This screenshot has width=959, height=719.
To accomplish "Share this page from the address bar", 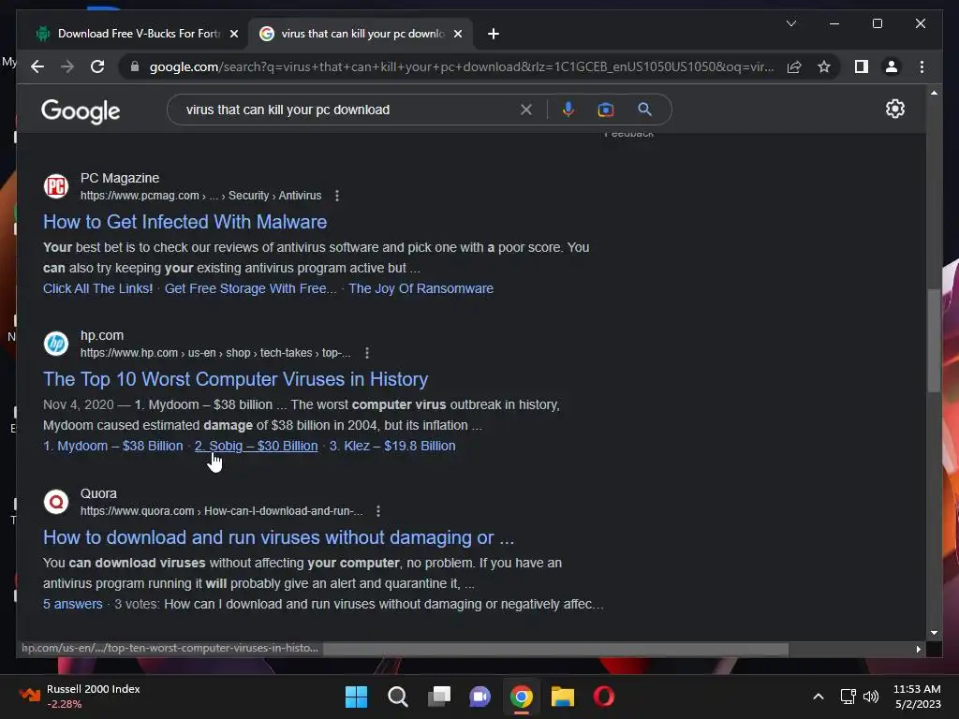I will [794, 66].
